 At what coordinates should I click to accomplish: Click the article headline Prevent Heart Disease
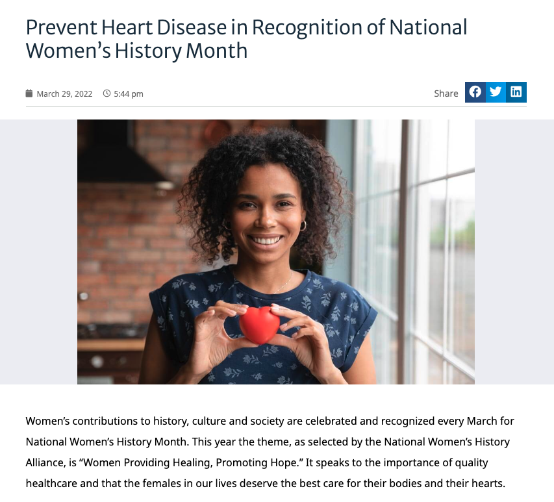coord(126,27)
